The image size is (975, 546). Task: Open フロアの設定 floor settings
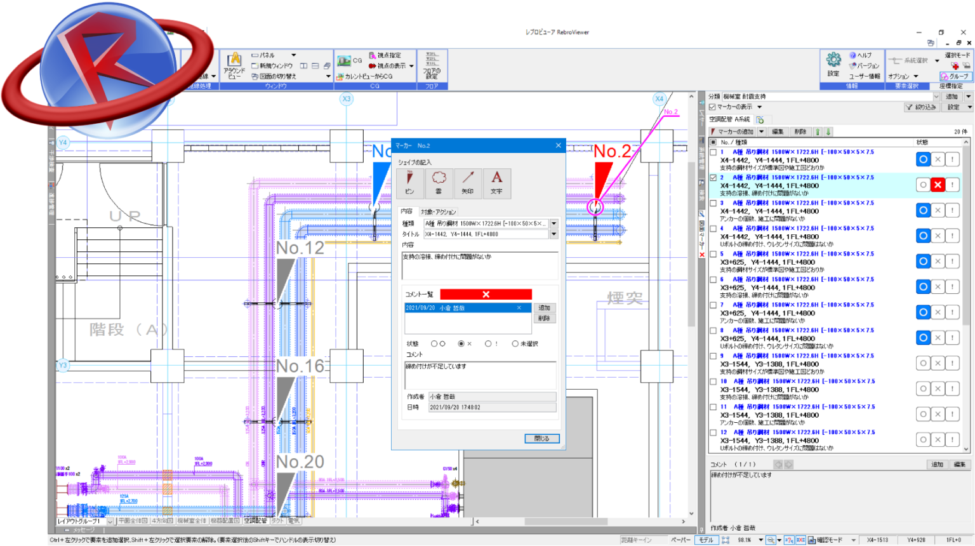tap(432, 65)
